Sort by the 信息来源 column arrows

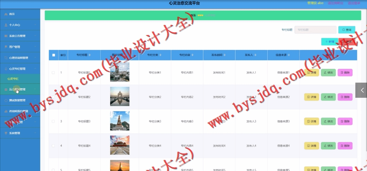tap(289, 55)
